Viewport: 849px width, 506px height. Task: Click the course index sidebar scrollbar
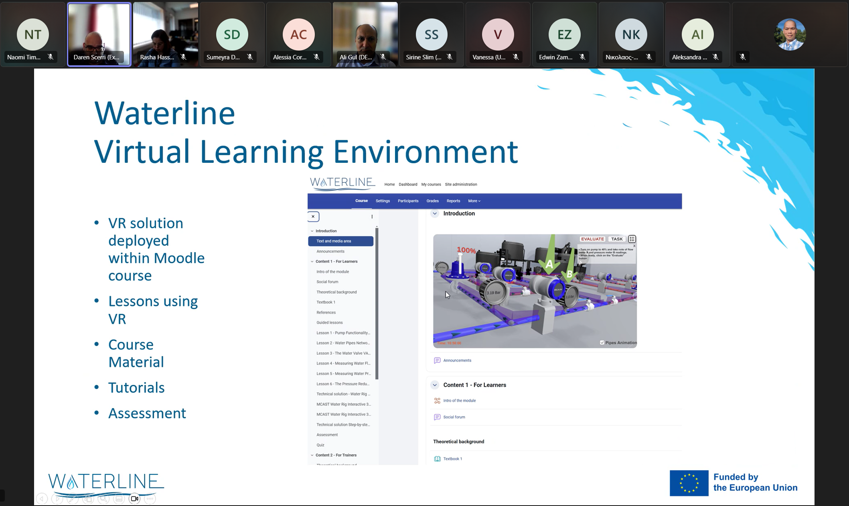click(377, 303)
